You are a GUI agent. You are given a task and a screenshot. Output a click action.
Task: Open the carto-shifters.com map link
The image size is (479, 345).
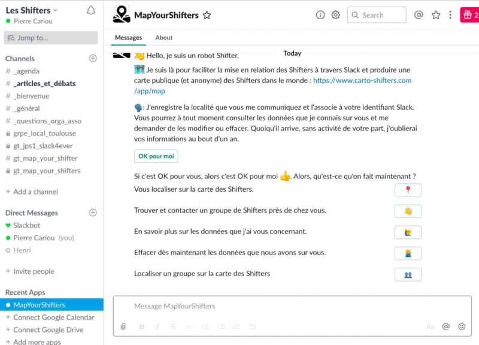(x=362, y=80)
